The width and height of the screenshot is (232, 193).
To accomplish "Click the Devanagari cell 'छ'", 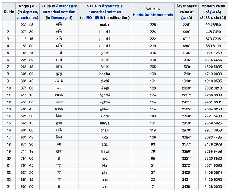I will [x=59, y=187].
